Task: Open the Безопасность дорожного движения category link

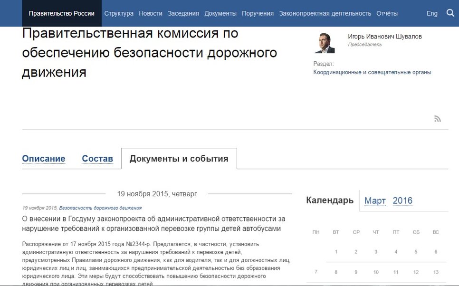Action: point(101,208)
